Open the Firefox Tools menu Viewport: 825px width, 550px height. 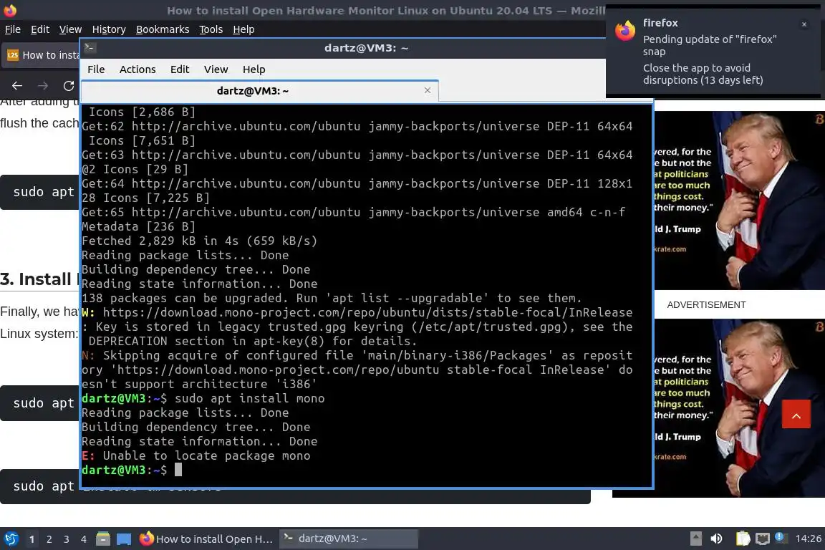211,29
